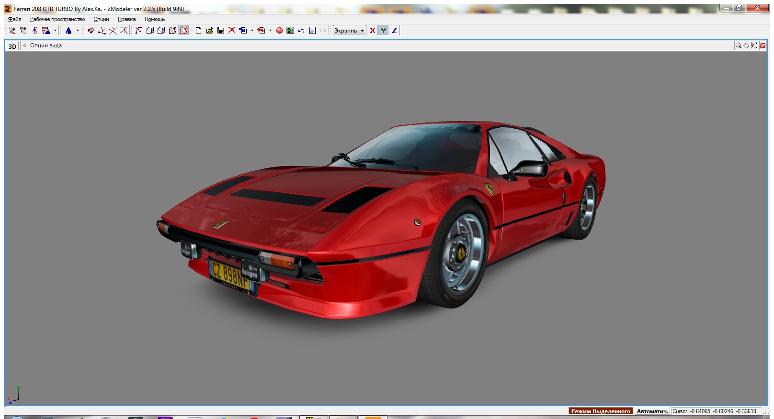Click the second red crossed-lines tool
The height and width of the screenshot is (419, 774).
(x=113, y=30)
